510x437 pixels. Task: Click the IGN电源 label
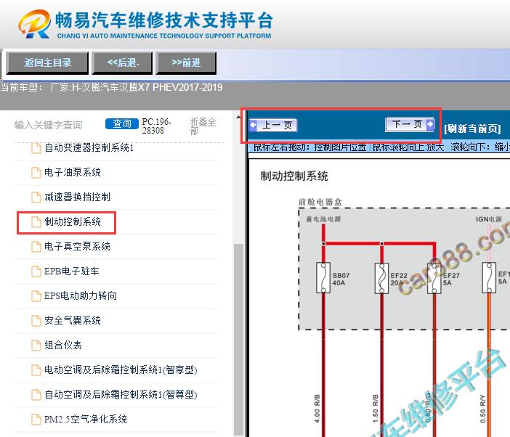point(489,219)
